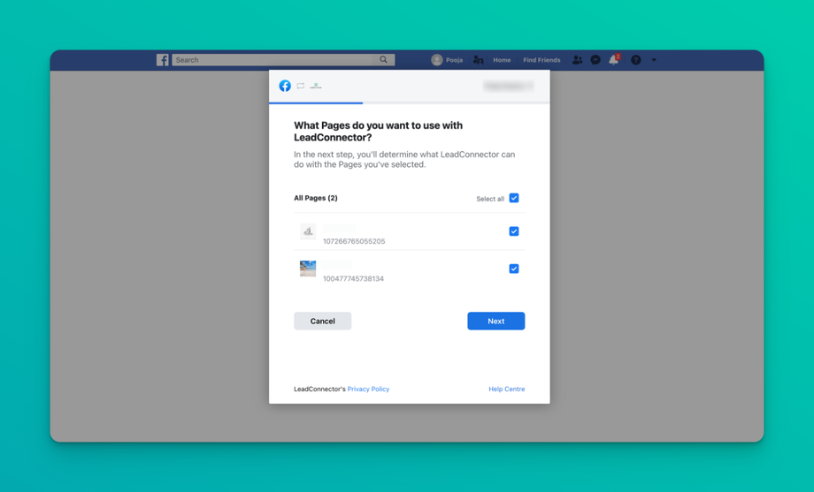Click Pooja profile name in top bar
814x492 pixels.
click(454, 60)
